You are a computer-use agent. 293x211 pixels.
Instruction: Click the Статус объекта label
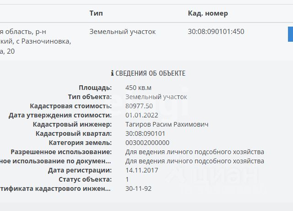point(85,179)
